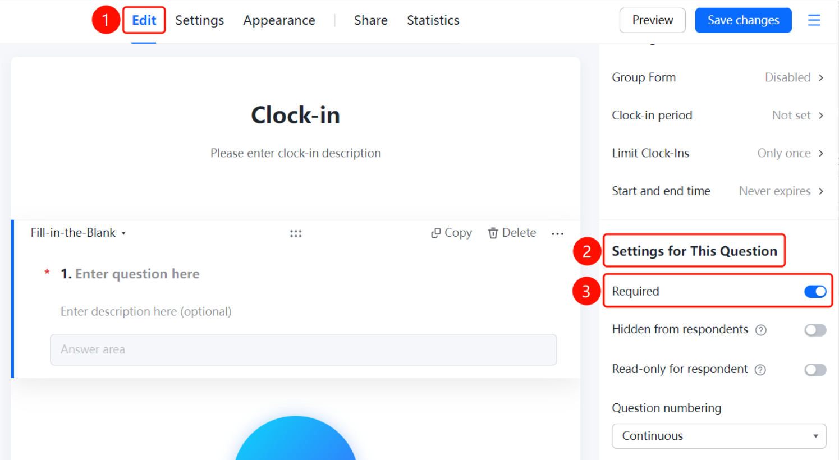Click 'Please enter clock-in description' text
This screenshot has width=839, height=460.
pos(295,153)
